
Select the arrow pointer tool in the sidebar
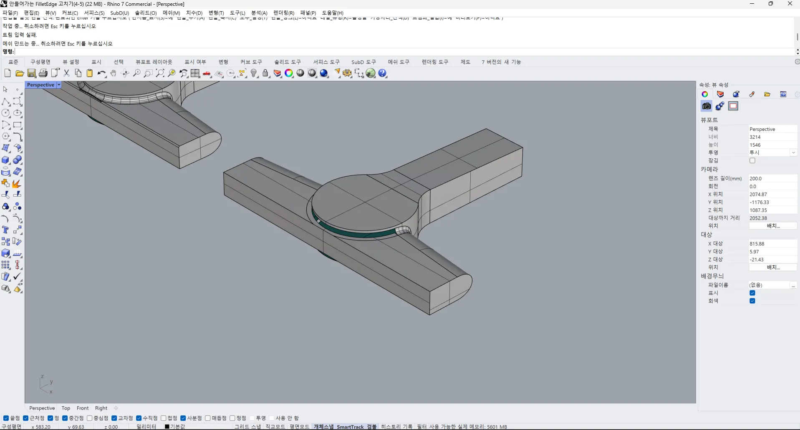tap(5, 90)
